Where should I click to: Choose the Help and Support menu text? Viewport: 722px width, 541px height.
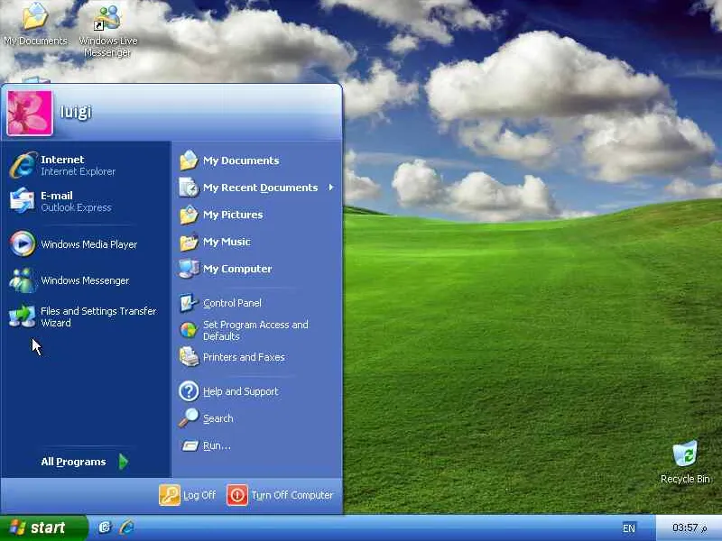click(x=241, y=391)
